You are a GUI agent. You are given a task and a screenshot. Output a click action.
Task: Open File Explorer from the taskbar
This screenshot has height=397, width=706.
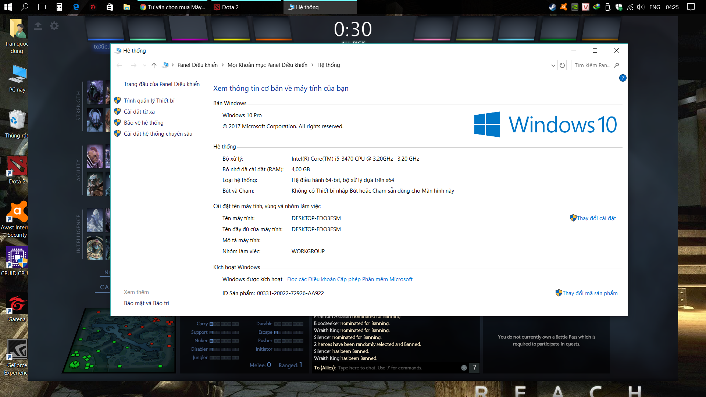point(127,7)
